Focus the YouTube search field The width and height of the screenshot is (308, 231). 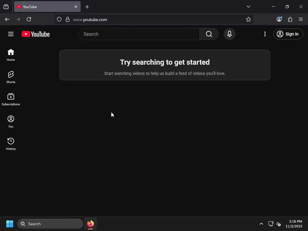[x=139, y=34]
